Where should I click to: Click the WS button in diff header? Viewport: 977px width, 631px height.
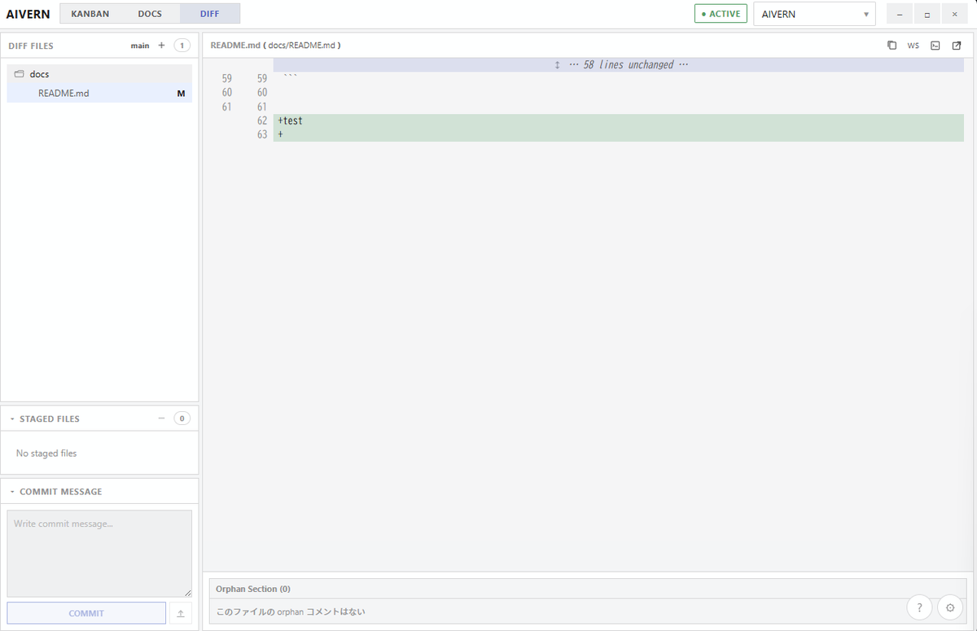913,46
